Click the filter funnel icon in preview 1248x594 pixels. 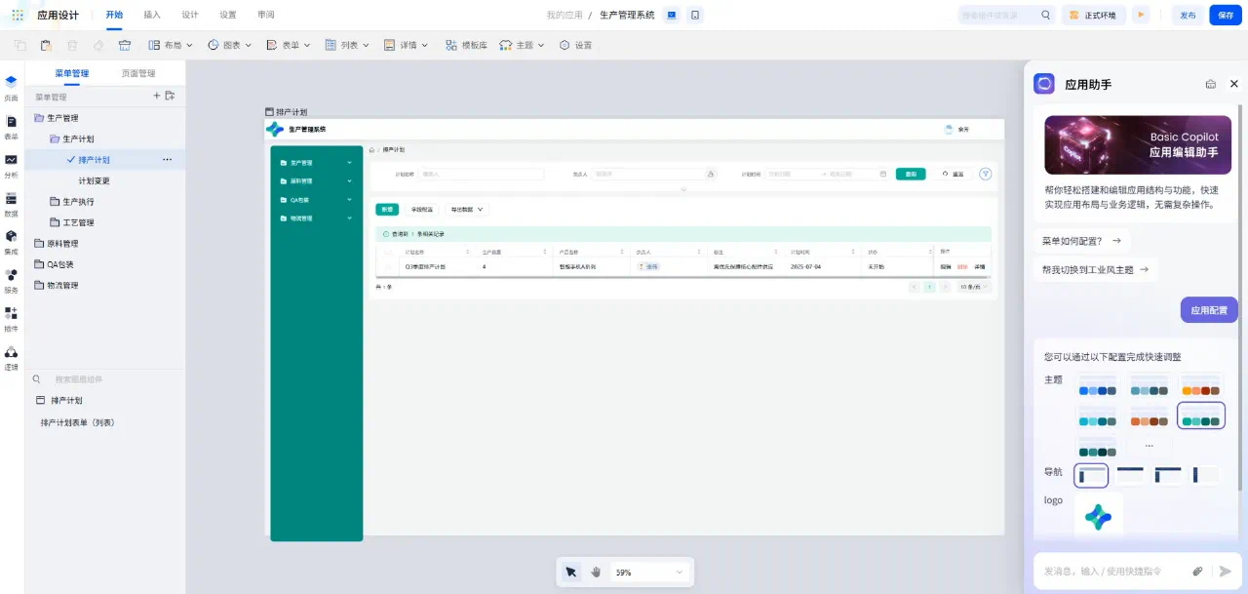(x=985, y=174)
